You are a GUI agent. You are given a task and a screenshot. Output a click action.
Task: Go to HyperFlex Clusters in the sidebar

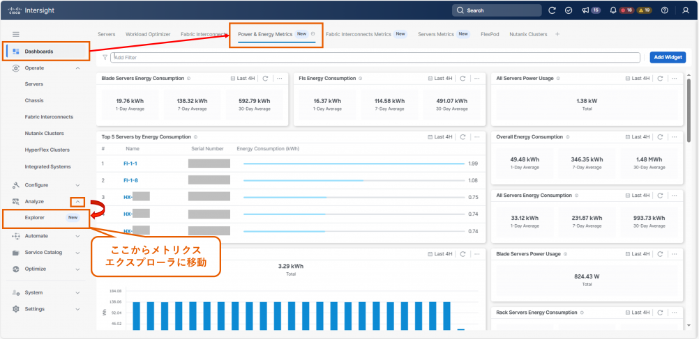[x=47, y=150]
